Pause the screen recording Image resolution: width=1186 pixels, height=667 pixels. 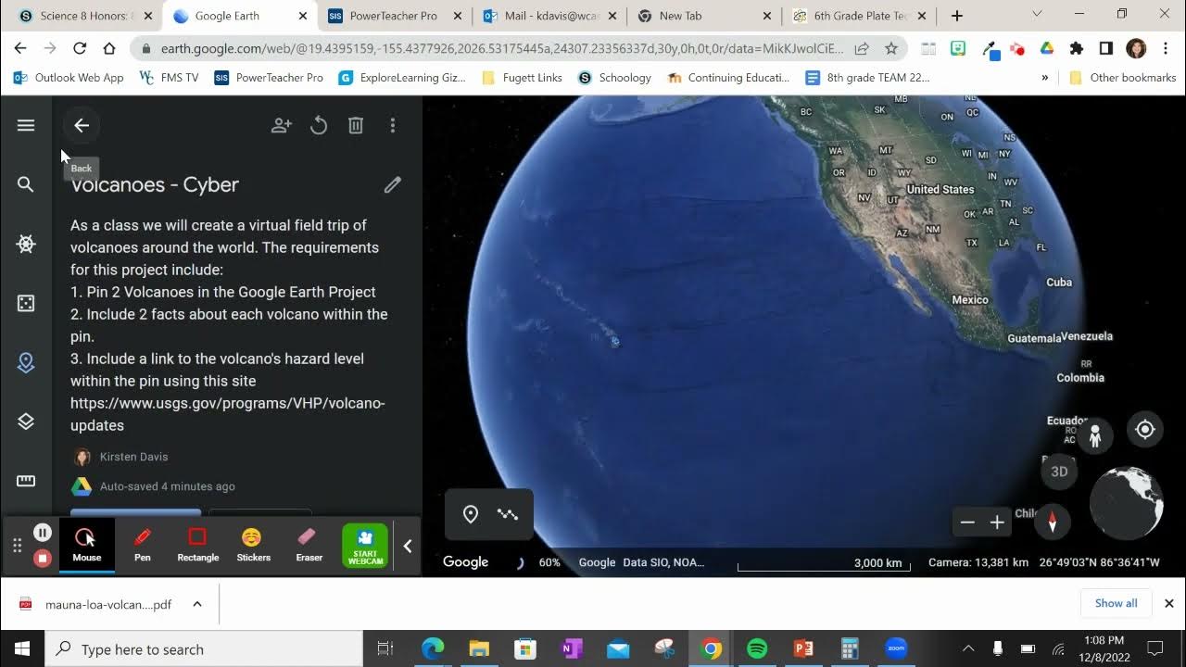click(x=43, y=533)
